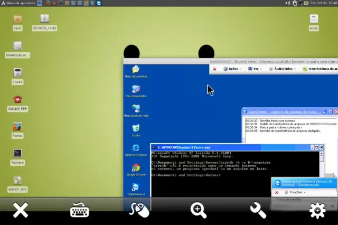Image resolution: width=338 pixels, height=225 pixels.
Task: Tap the magnifier zoom icon in the bottom bar
Action: [x=199, y=211]
